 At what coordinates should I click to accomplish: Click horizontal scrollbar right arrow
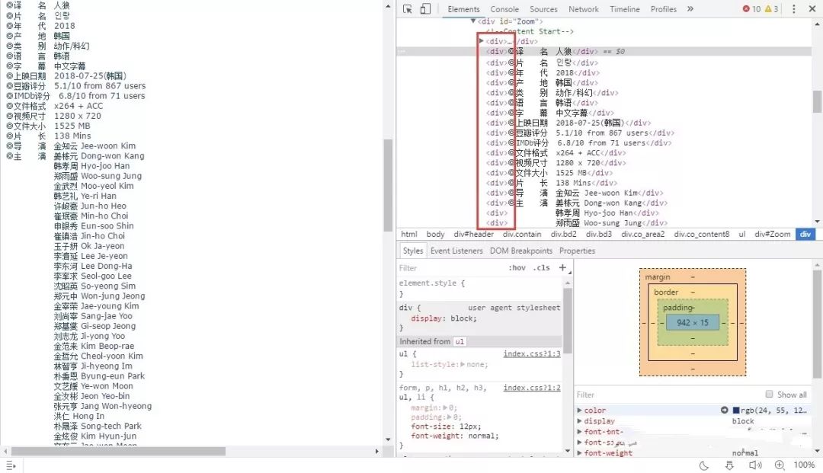tap(377, 451)
